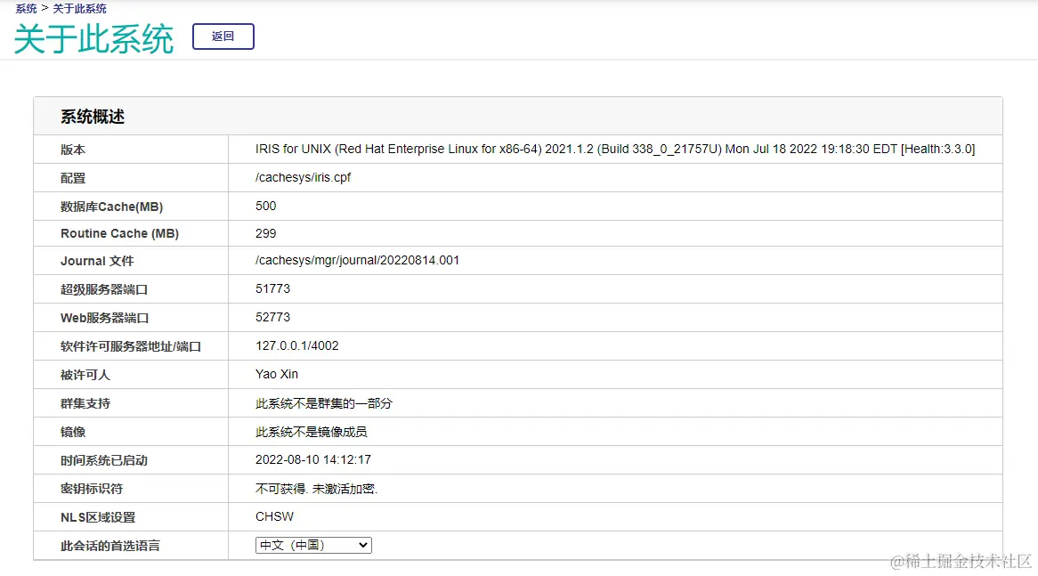
Task: Select the 此会话的首选语言 label
Action: (x=109, y=546)
